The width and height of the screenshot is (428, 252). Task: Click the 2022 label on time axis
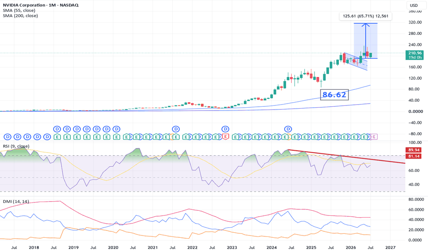pos(192,247)
